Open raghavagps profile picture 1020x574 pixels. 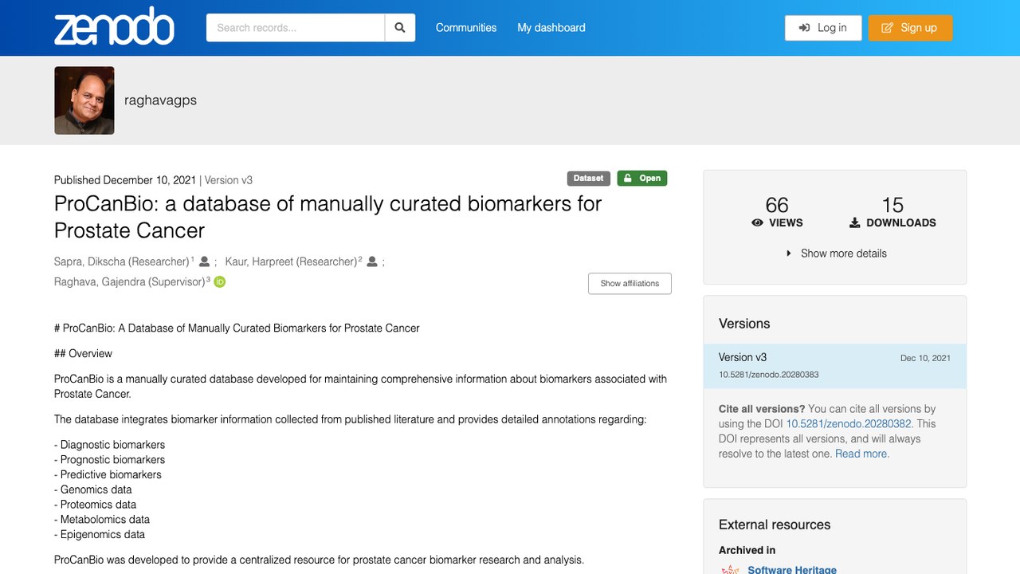click(84, 100)
